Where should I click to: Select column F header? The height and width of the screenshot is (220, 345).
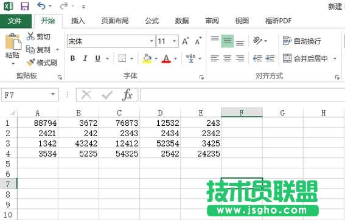[x=242, y=112]
